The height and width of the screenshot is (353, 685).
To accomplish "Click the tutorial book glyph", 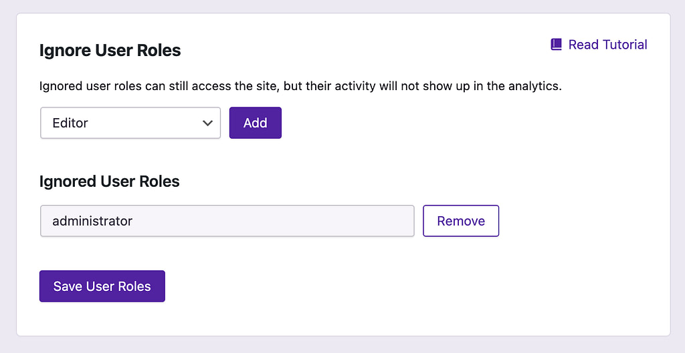I will tap(556, 45).
